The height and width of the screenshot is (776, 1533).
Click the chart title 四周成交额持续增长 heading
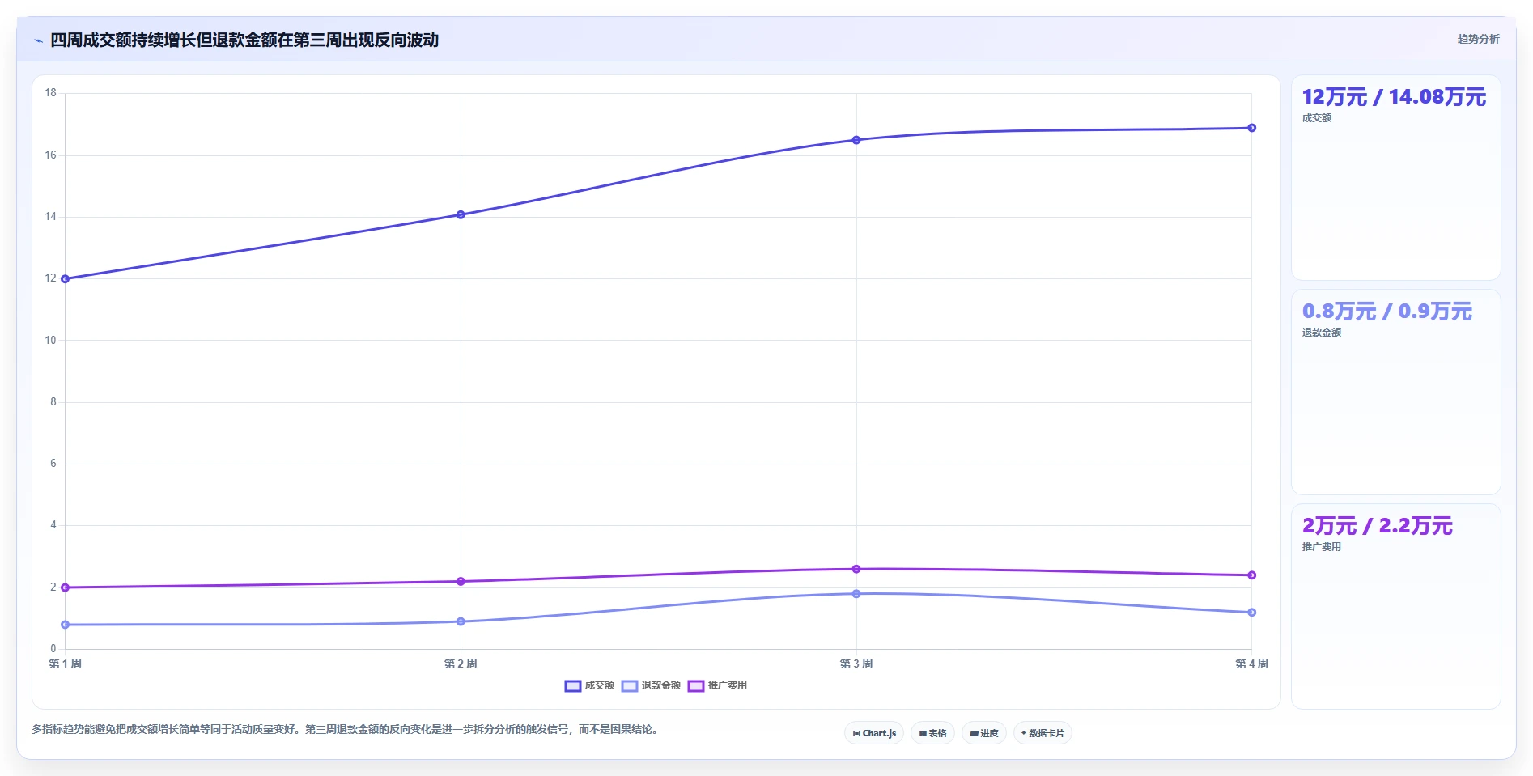(244, 40)
